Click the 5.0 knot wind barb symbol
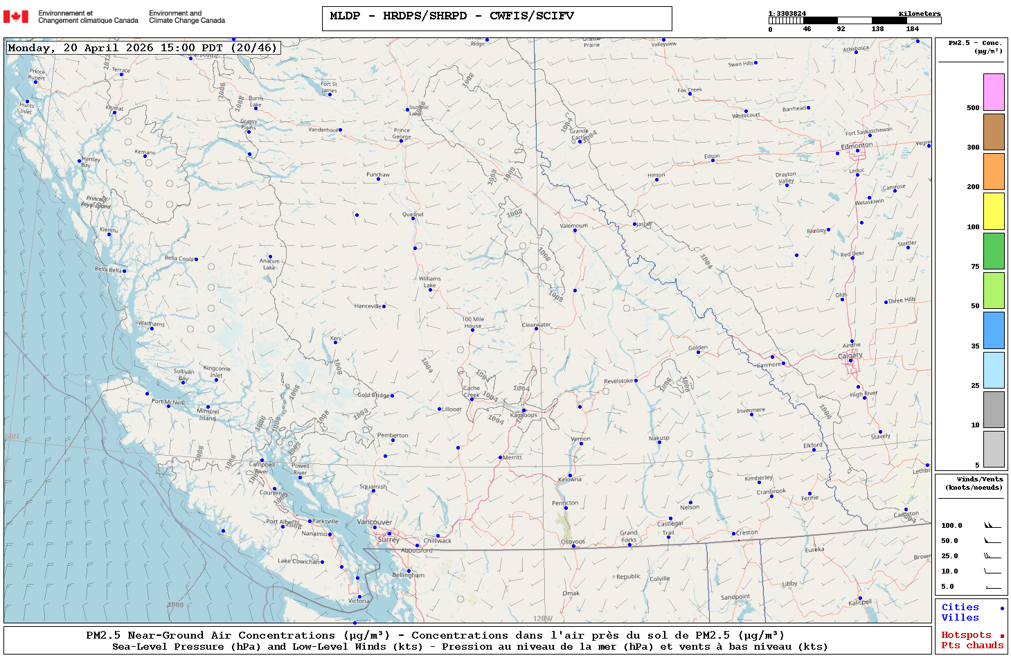 pos(992,587)
